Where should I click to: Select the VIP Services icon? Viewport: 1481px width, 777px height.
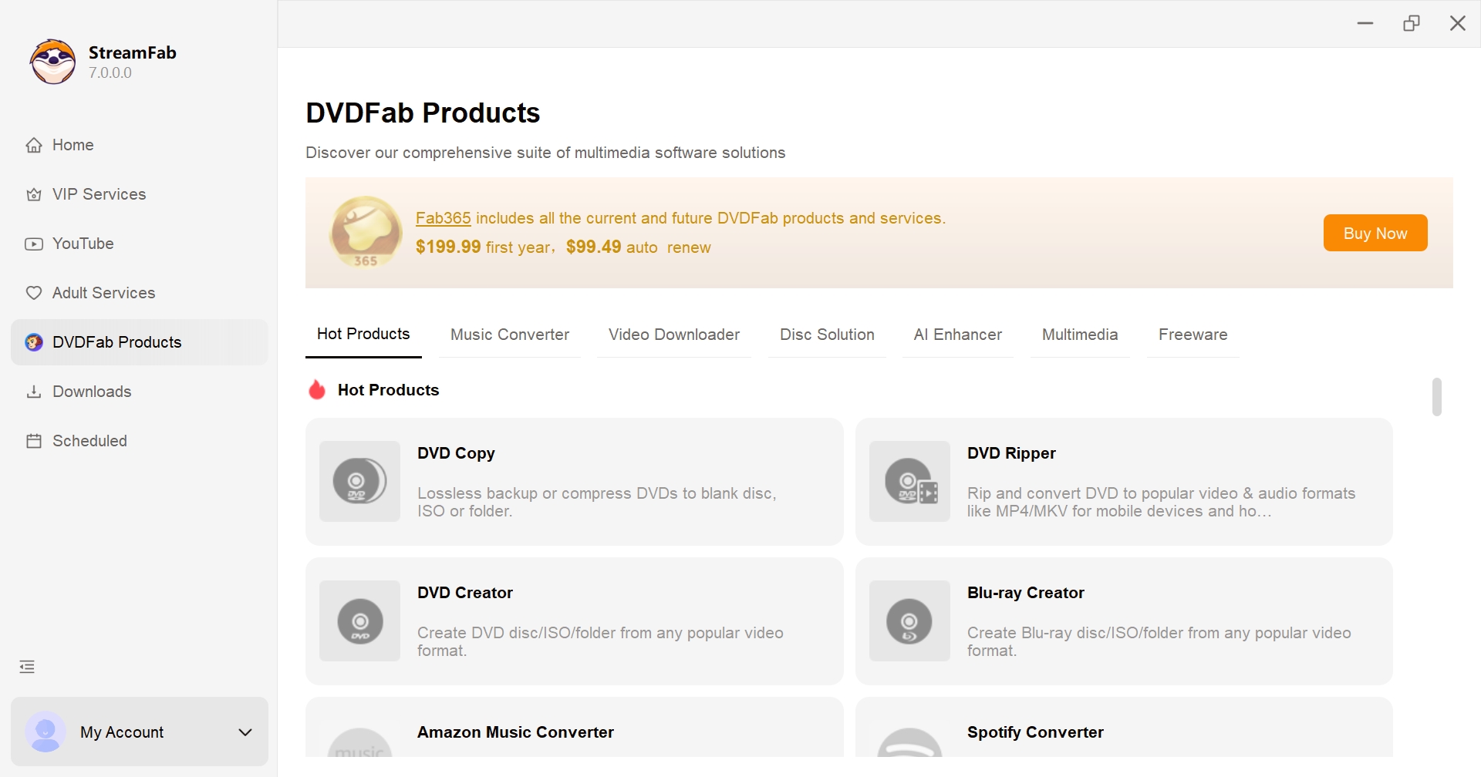[34, 194]
